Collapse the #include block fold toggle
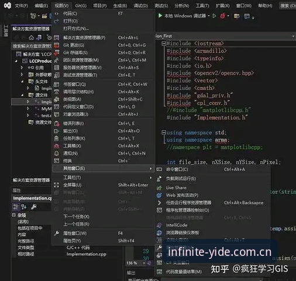Image resolution: width=296 pixels, height=281 pixels. tap(164, 43)
